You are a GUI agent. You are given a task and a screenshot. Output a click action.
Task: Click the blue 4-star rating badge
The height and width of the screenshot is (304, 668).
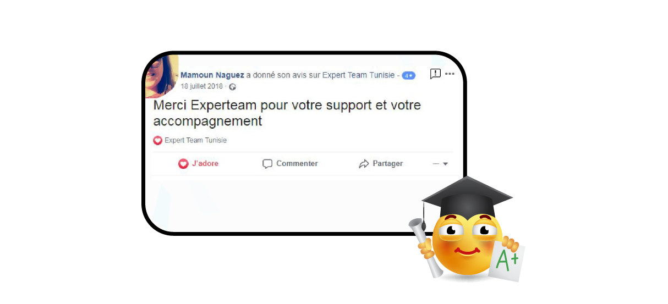(408, 75)
